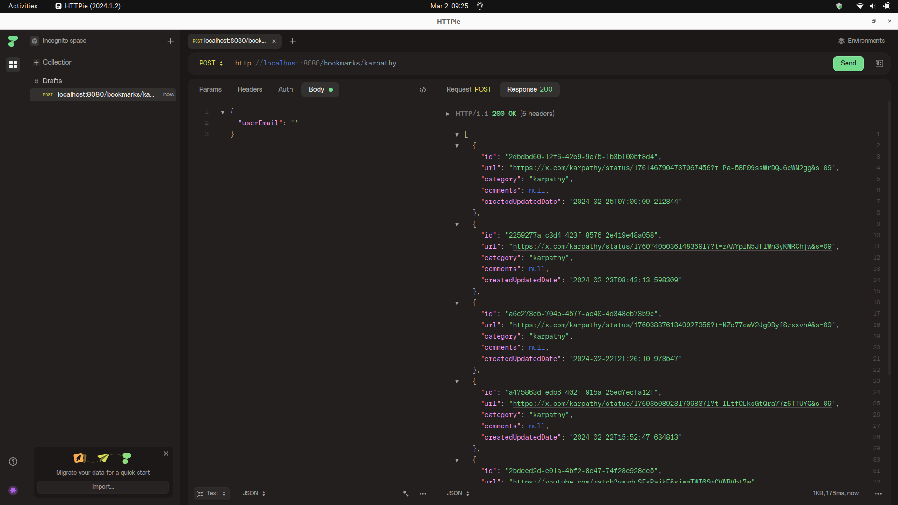Open Environments panel

[x=861, y=41]
